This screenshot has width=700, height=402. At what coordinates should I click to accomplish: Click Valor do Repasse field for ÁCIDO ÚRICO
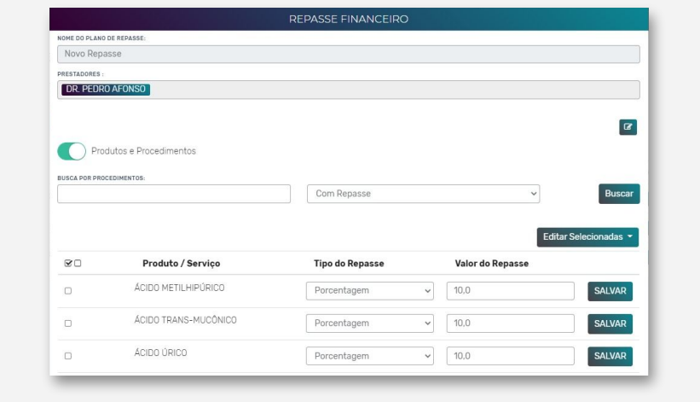coord(510,356)
